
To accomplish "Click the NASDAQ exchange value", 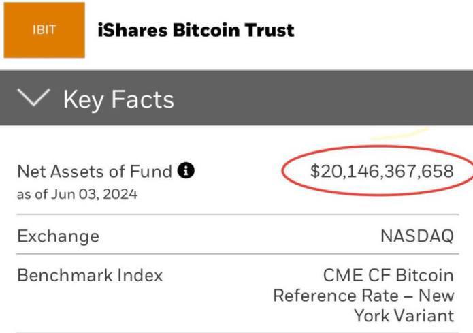I will point(417,236).
